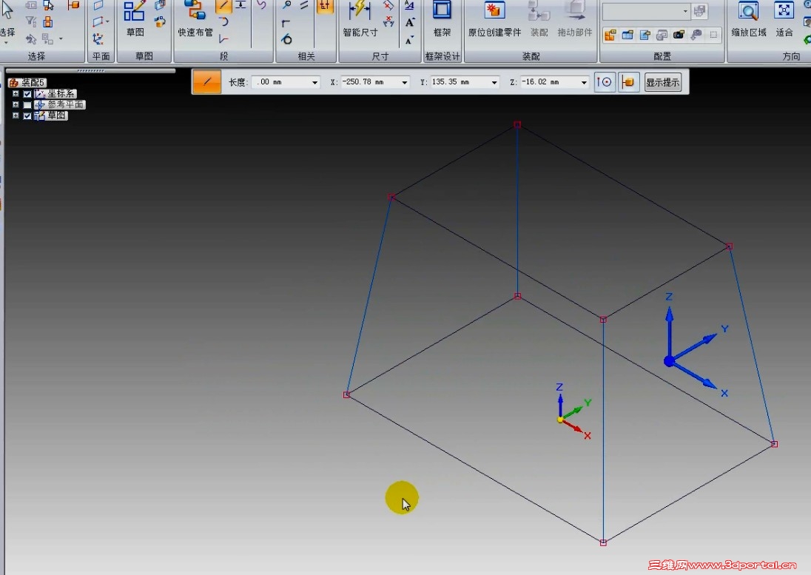Select the line segment tool in 段 group
Screen dimensions: 811x575
[x=223, y=6]
